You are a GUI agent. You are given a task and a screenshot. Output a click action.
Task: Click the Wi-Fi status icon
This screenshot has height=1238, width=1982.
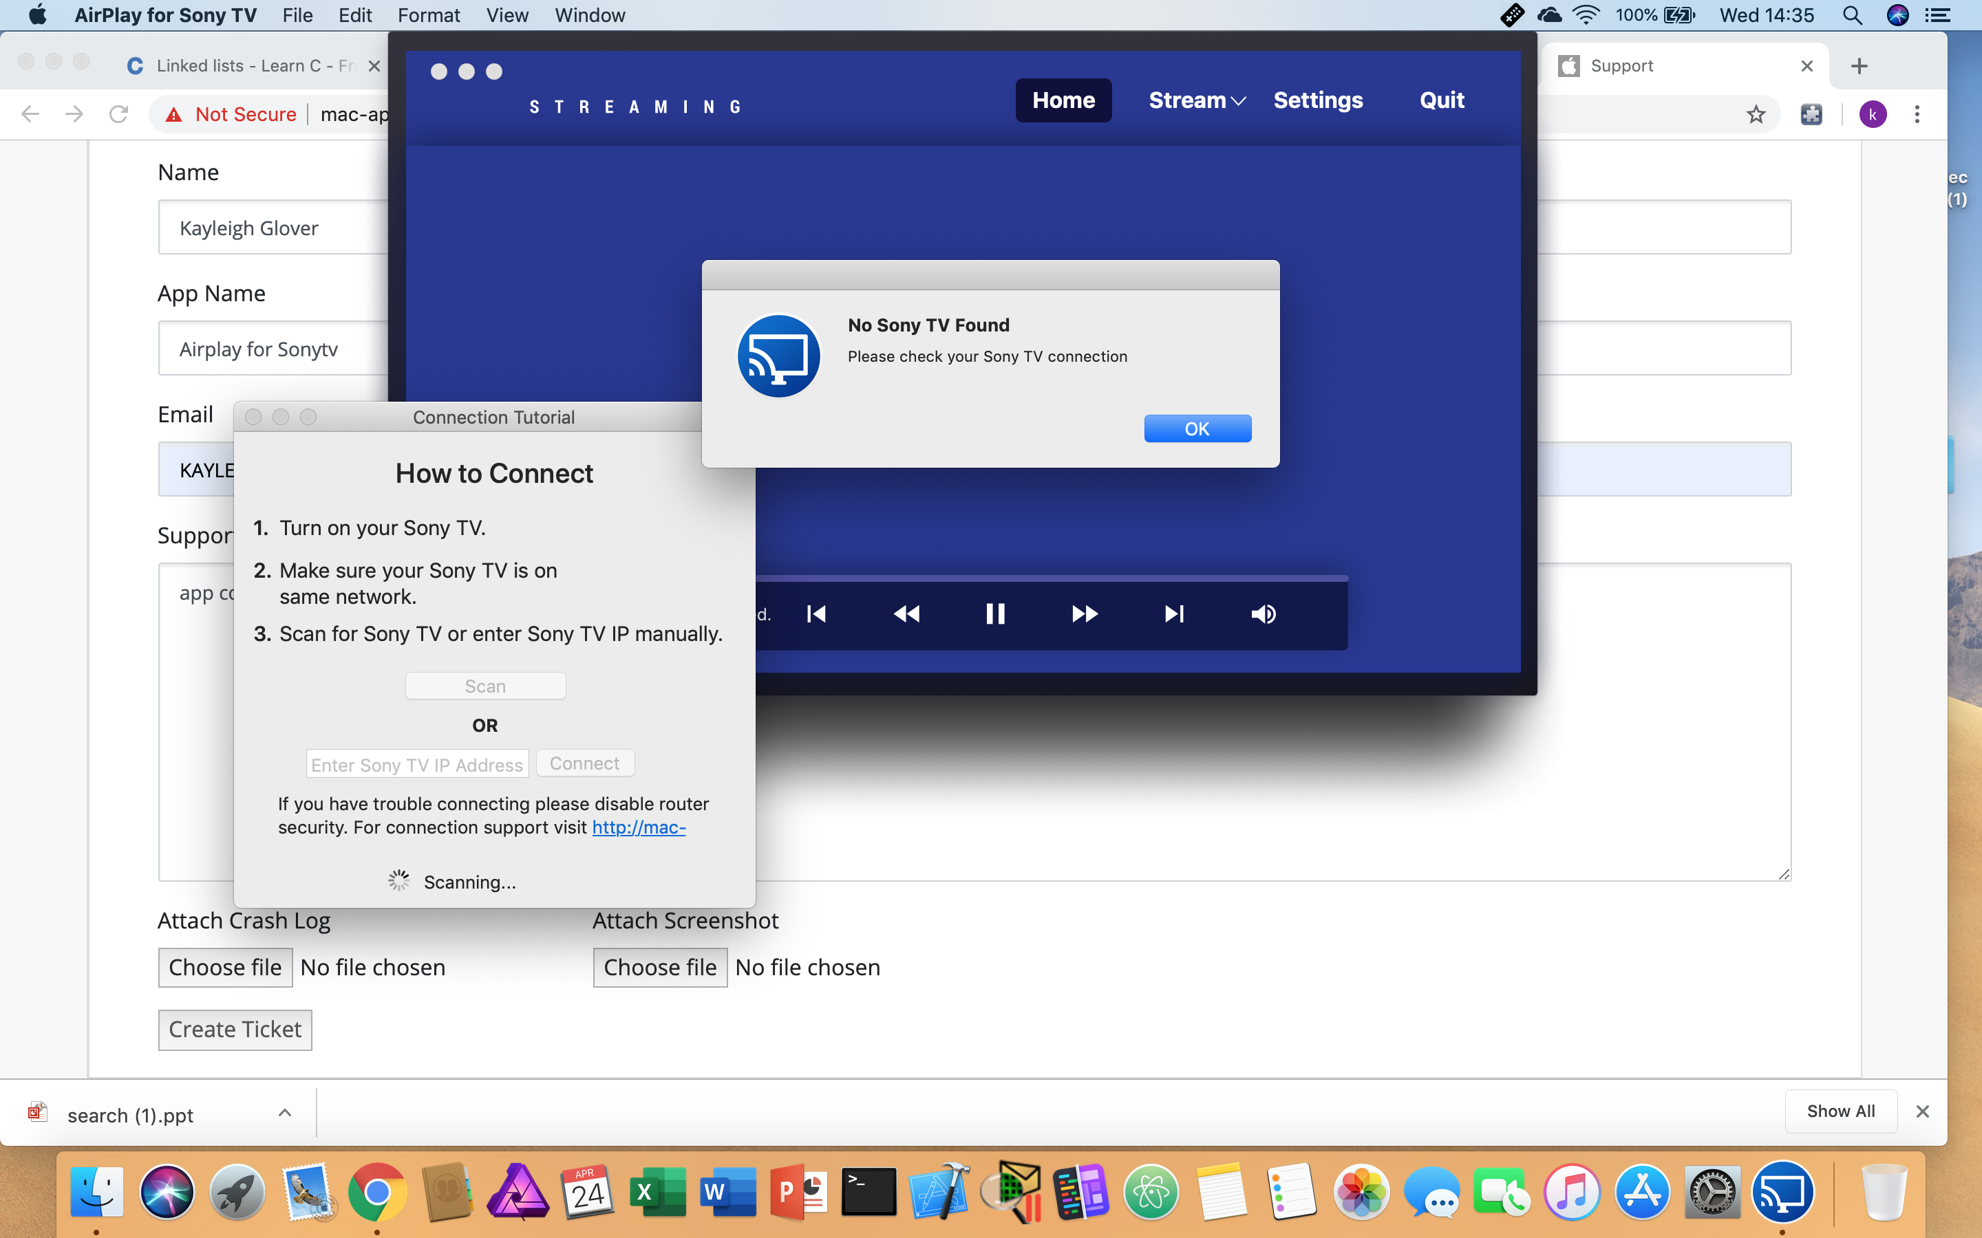click(1586, 14)
